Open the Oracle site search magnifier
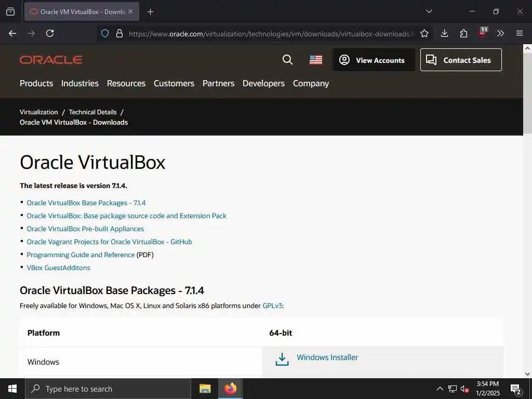 click(287, 60)
